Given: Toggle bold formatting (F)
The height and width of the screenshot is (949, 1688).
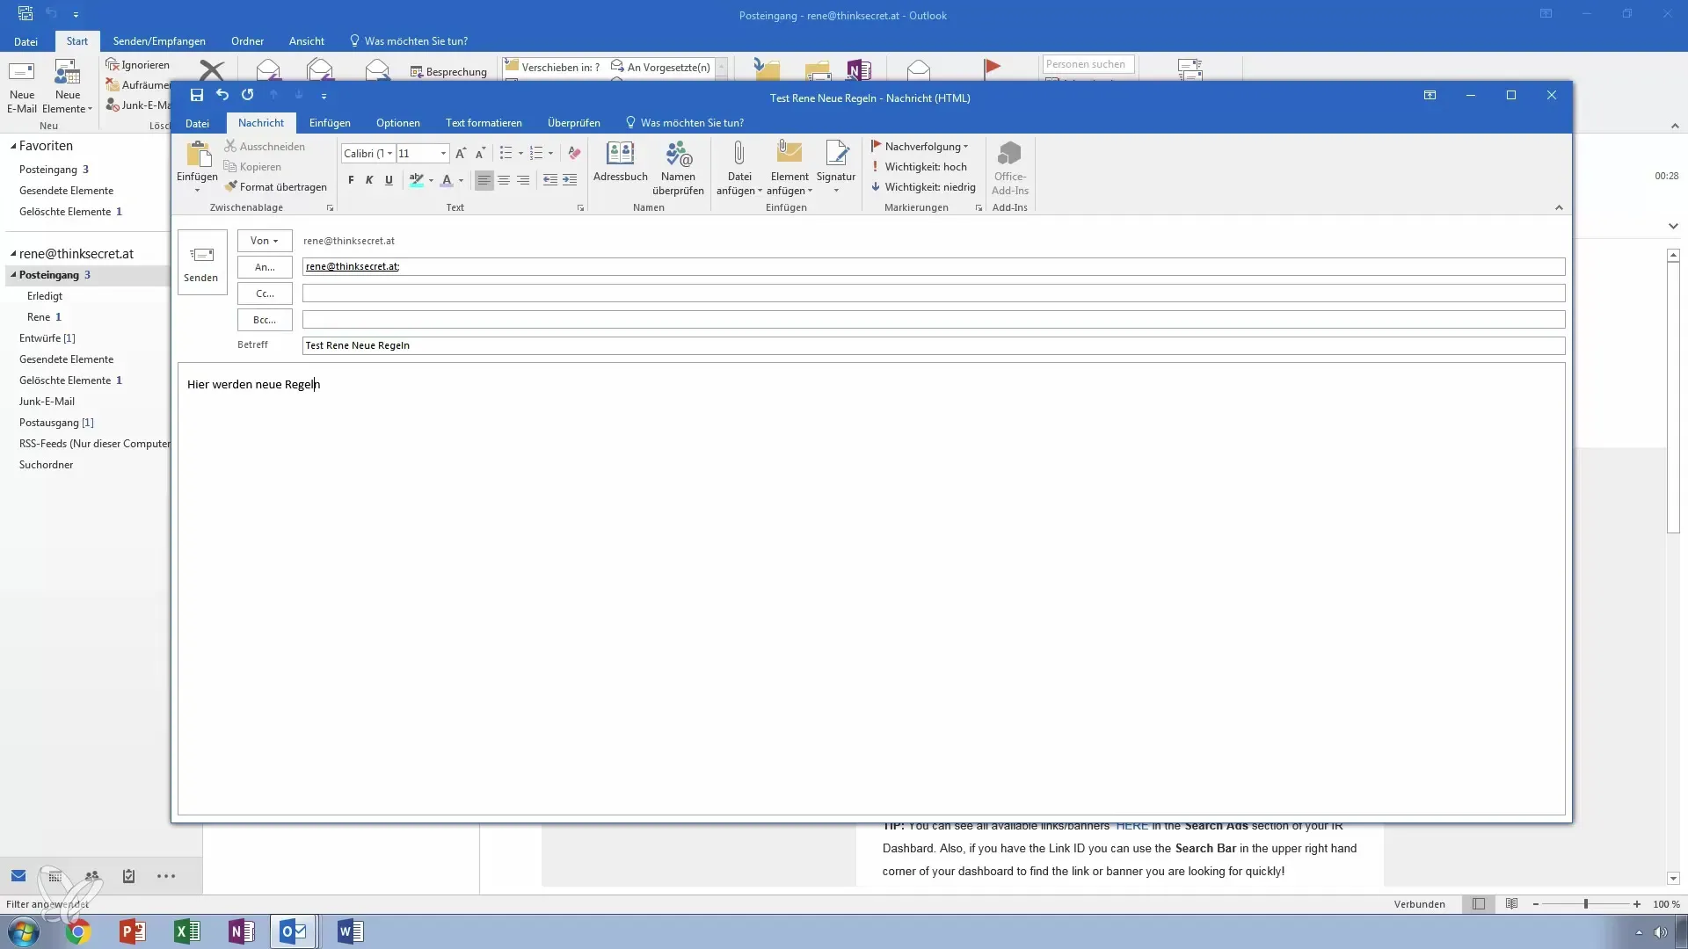Looking at the screenshot, I should click(351, 180).
